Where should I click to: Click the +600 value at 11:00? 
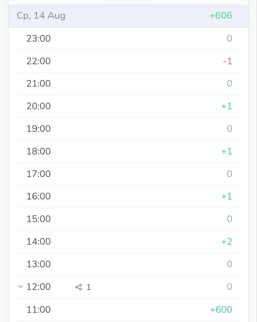click(x=221, y=310)
